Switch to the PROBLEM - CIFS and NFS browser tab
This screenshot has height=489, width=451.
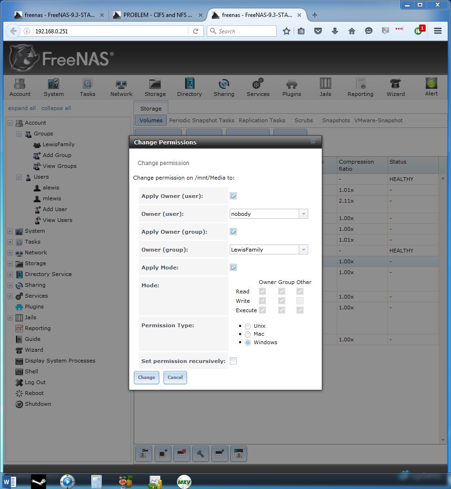point(157,15)
